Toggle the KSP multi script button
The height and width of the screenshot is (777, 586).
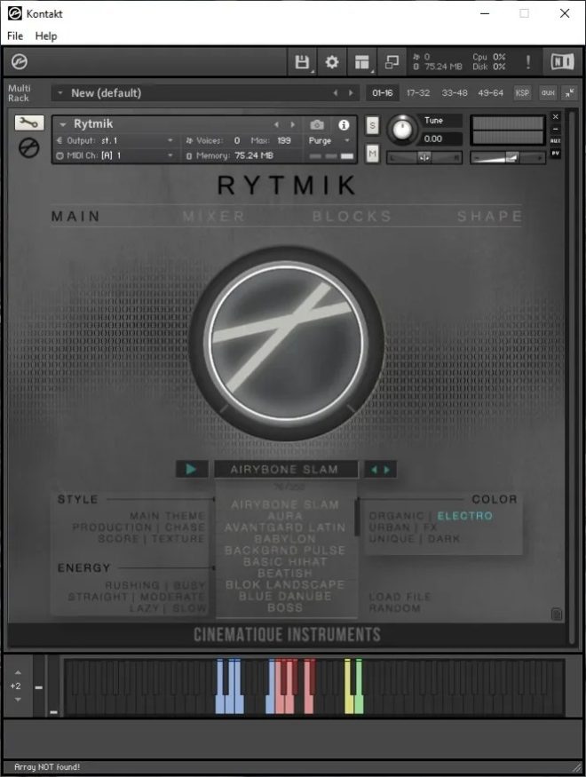click(x=522, y=92)
